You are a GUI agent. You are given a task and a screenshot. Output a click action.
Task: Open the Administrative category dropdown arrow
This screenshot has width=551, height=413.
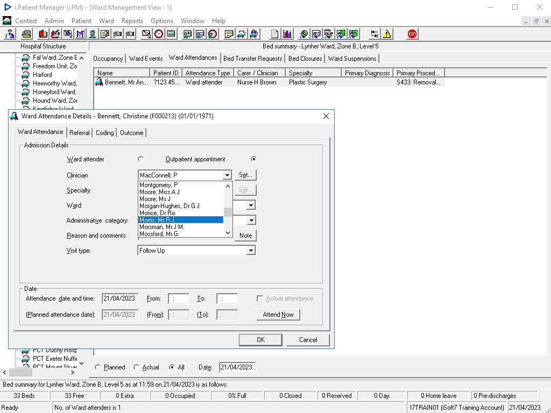click(251, 220)
